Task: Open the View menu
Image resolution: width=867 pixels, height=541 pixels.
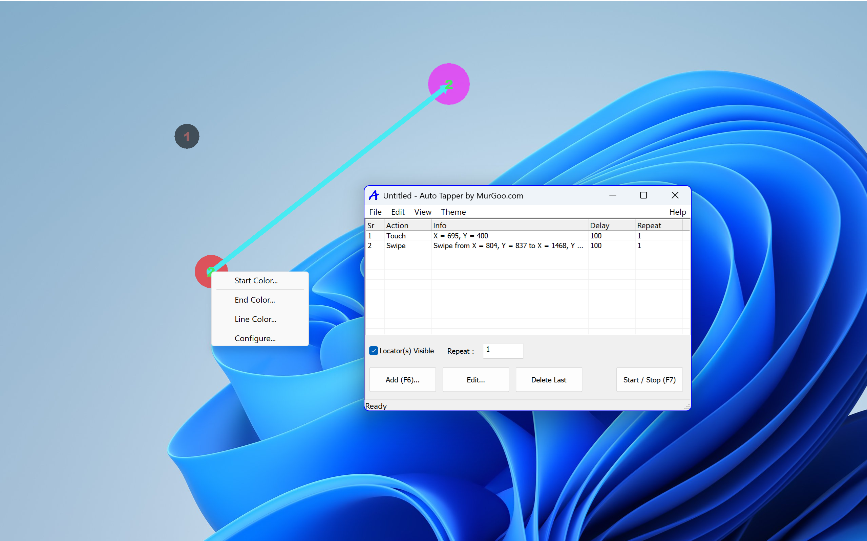Action: tap(422, 212)
